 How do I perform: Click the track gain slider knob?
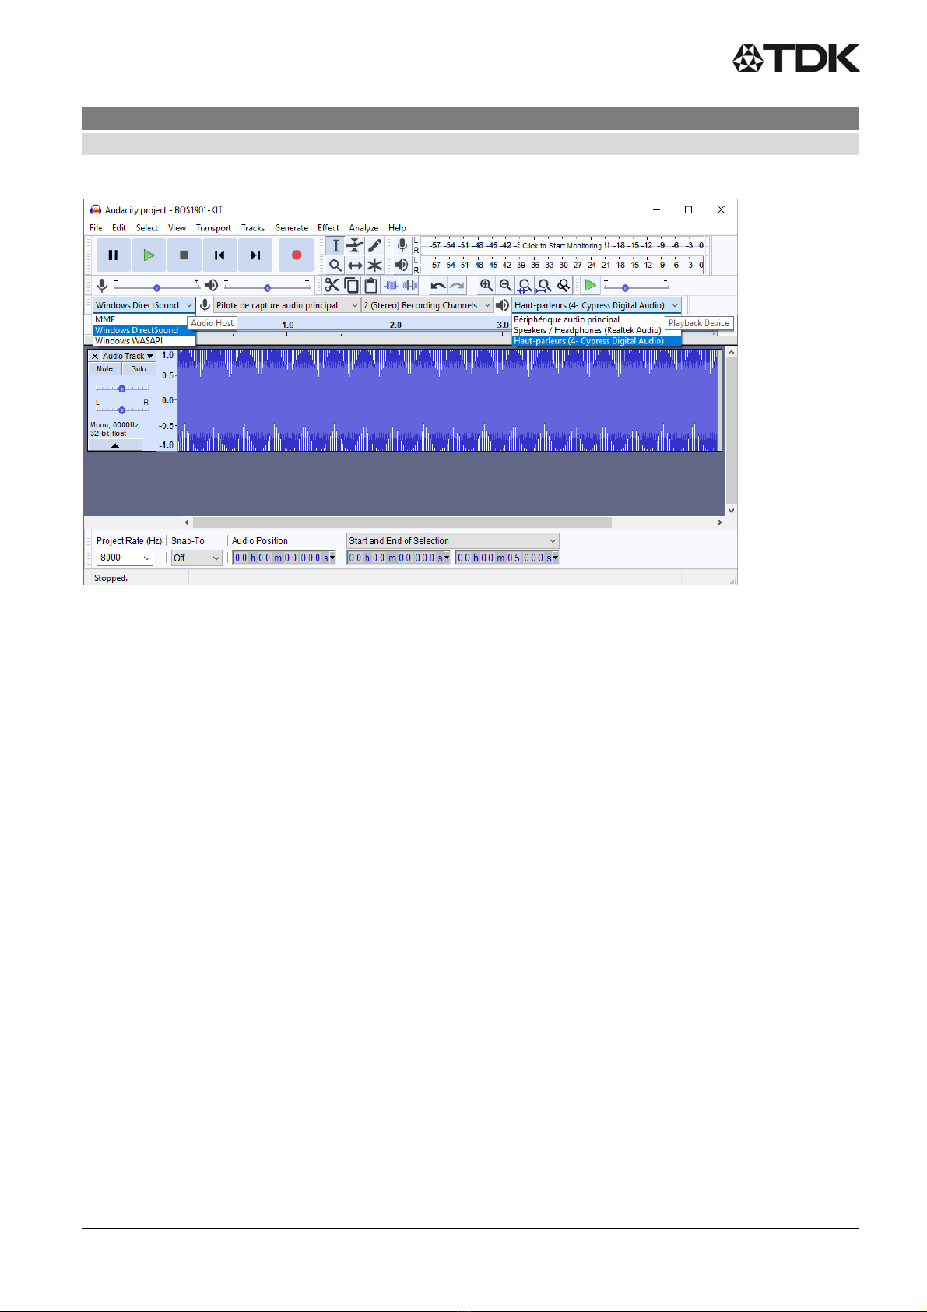121,389
